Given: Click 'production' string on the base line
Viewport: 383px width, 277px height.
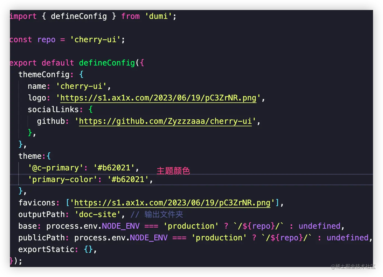Looking at the screenshot, I should (191, 226).
